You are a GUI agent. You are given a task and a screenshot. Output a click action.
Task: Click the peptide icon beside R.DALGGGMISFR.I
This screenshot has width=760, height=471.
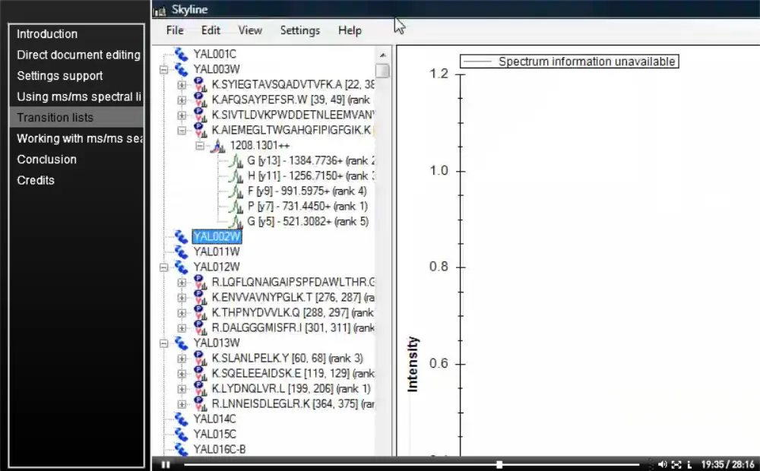200,328
